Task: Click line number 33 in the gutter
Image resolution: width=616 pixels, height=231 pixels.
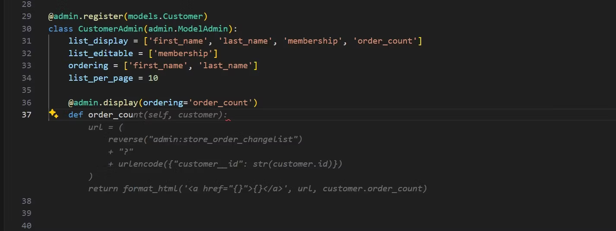Action: tap(26, 66)
